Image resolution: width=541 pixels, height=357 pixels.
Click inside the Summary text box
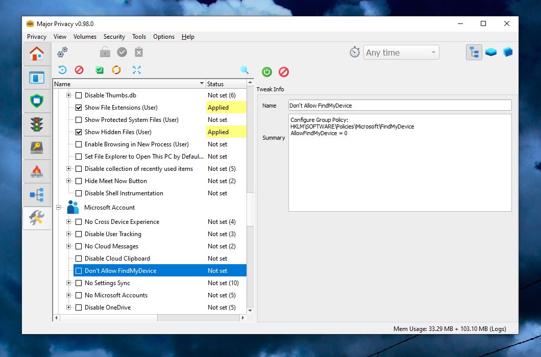click(x=400, y=163)
